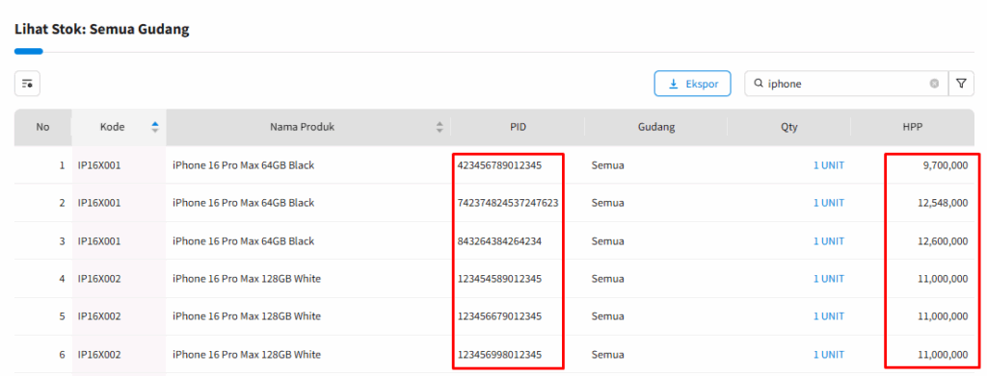Select PID cell 423456789012345
The image size is (987, 376).
[x=499, y=165]
